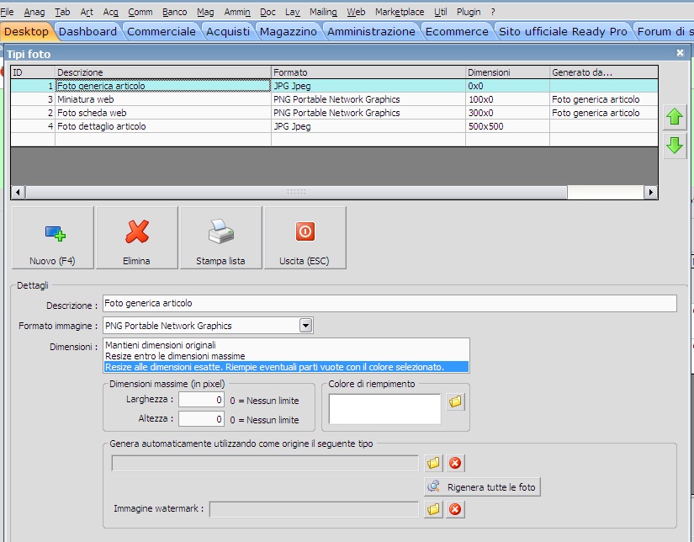Select Mantieni dimensioni originali option

pos(286,345)
